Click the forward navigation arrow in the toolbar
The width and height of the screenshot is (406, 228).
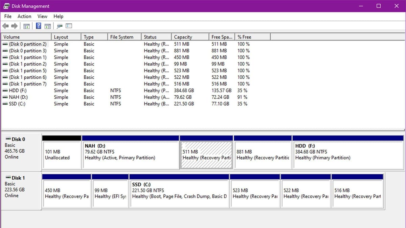(14, 26)
